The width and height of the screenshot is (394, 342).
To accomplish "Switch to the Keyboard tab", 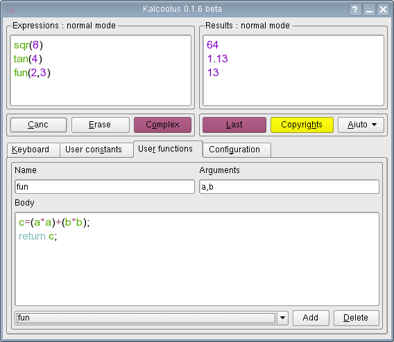I will point(33,150).
